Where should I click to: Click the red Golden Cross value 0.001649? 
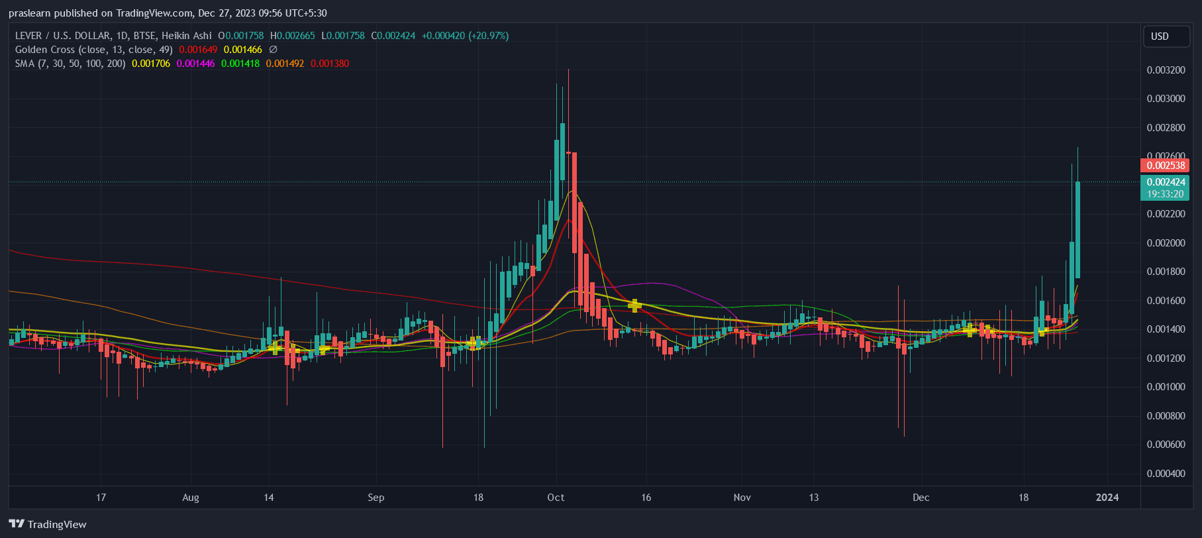pyautogui.click(x=198, y=50)
